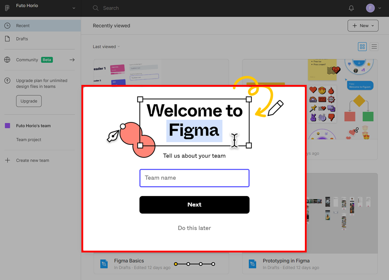The height and width of the screenshot is (280, 389).
Task: Click the Recently viewed heading
Action: click(111, 26)
